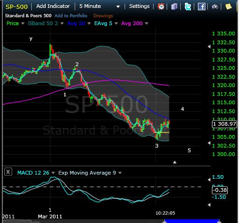Screen dimensions: 239x223
Task: Click the lower MACD axis arrow handle
Action: pos(209,205)
